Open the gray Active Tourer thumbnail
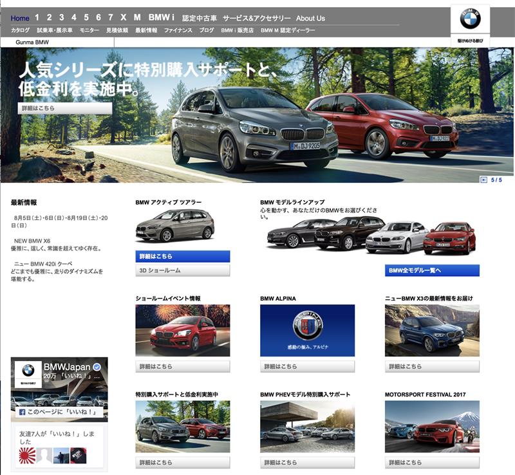Image resolution: width=515 pixels, height=475 pixels. point(175,226)
